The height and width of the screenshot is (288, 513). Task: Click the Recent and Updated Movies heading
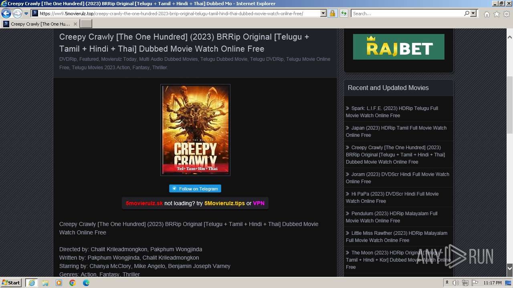coord(388,88)
